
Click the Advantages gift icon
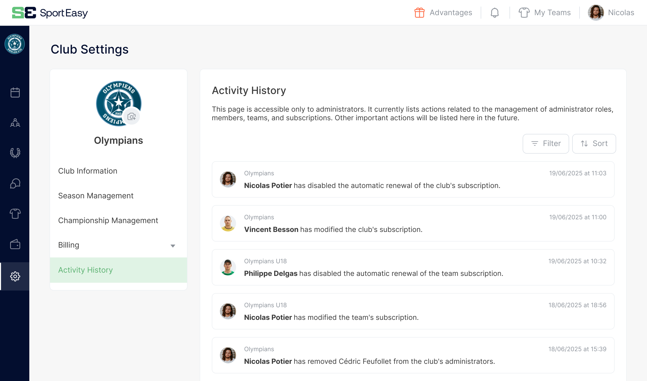pos(419,12)
